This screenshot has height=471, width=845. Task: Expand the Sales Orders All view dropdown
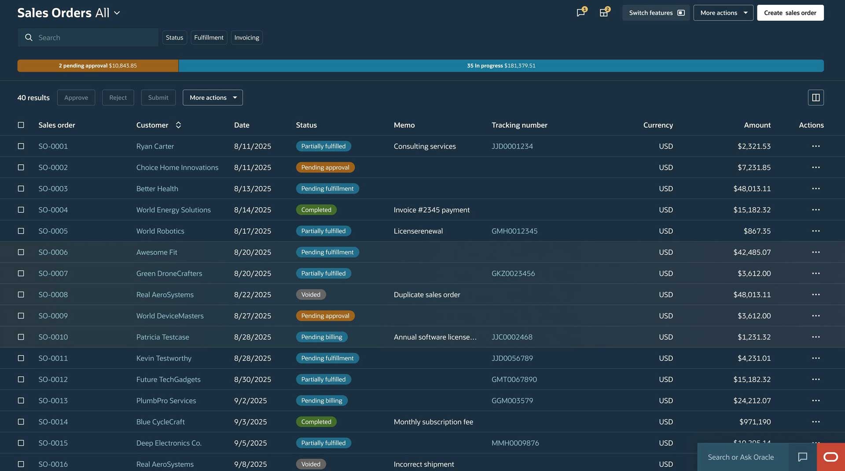pyautogui.click(x=117, y=13)
